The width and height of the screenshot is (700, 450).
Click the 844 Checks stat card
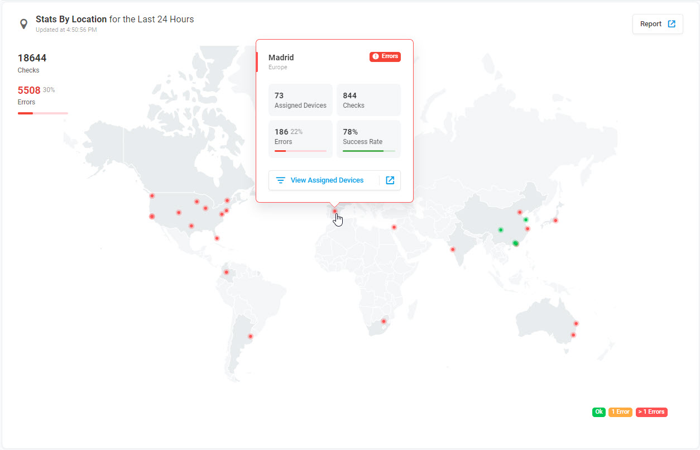click(x=368, y=100)
